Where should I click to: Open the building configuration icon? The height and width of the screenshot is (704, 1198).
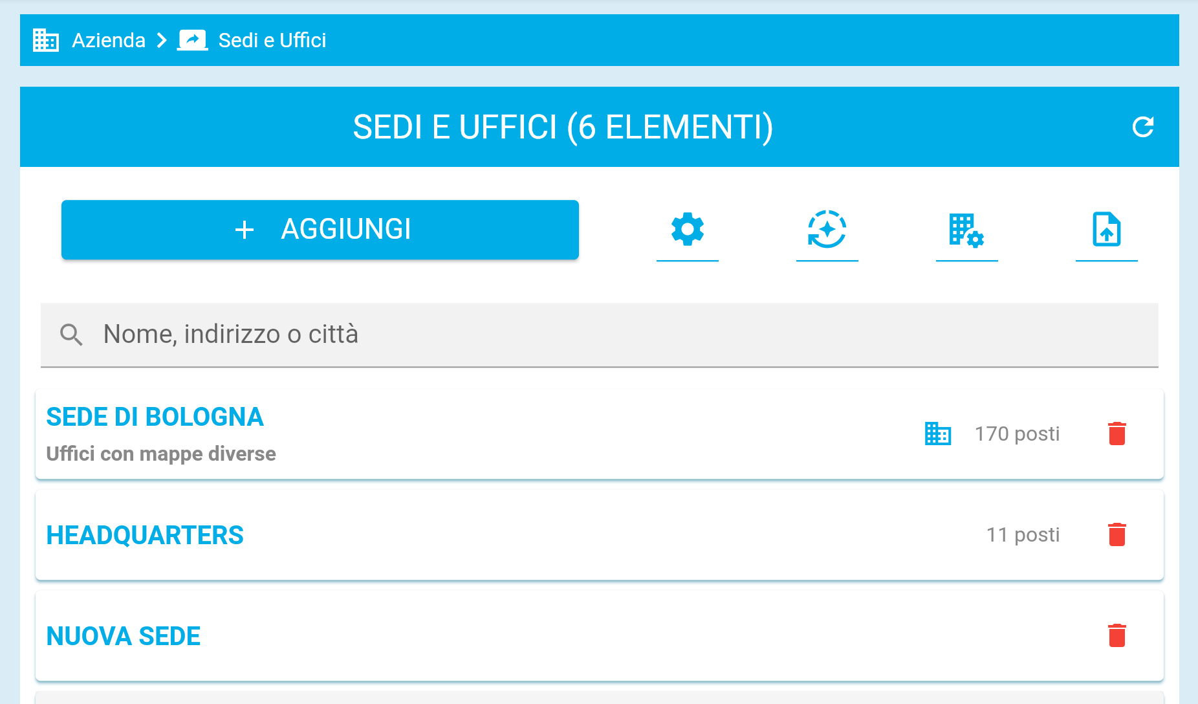click(x=966, y=230)
